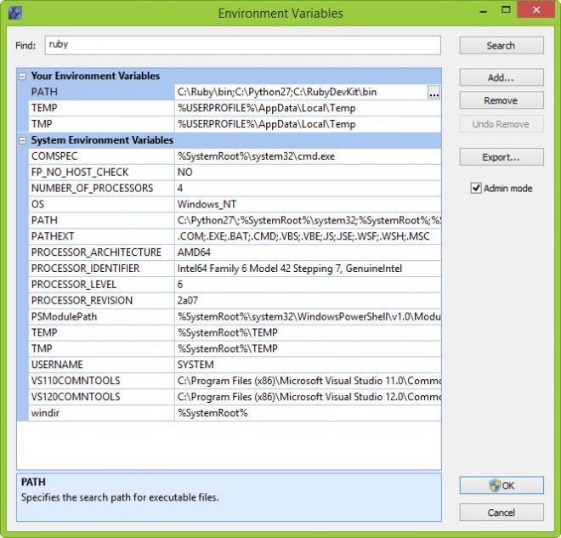
Task: Remove the selected variable
Action: click(x=501, y=100)
